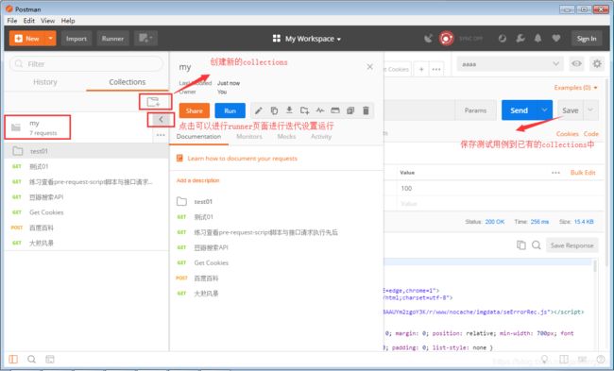Open the File menu
Image resolution: width=614 pixels, height=371 pixels.
tap(12, 21)
